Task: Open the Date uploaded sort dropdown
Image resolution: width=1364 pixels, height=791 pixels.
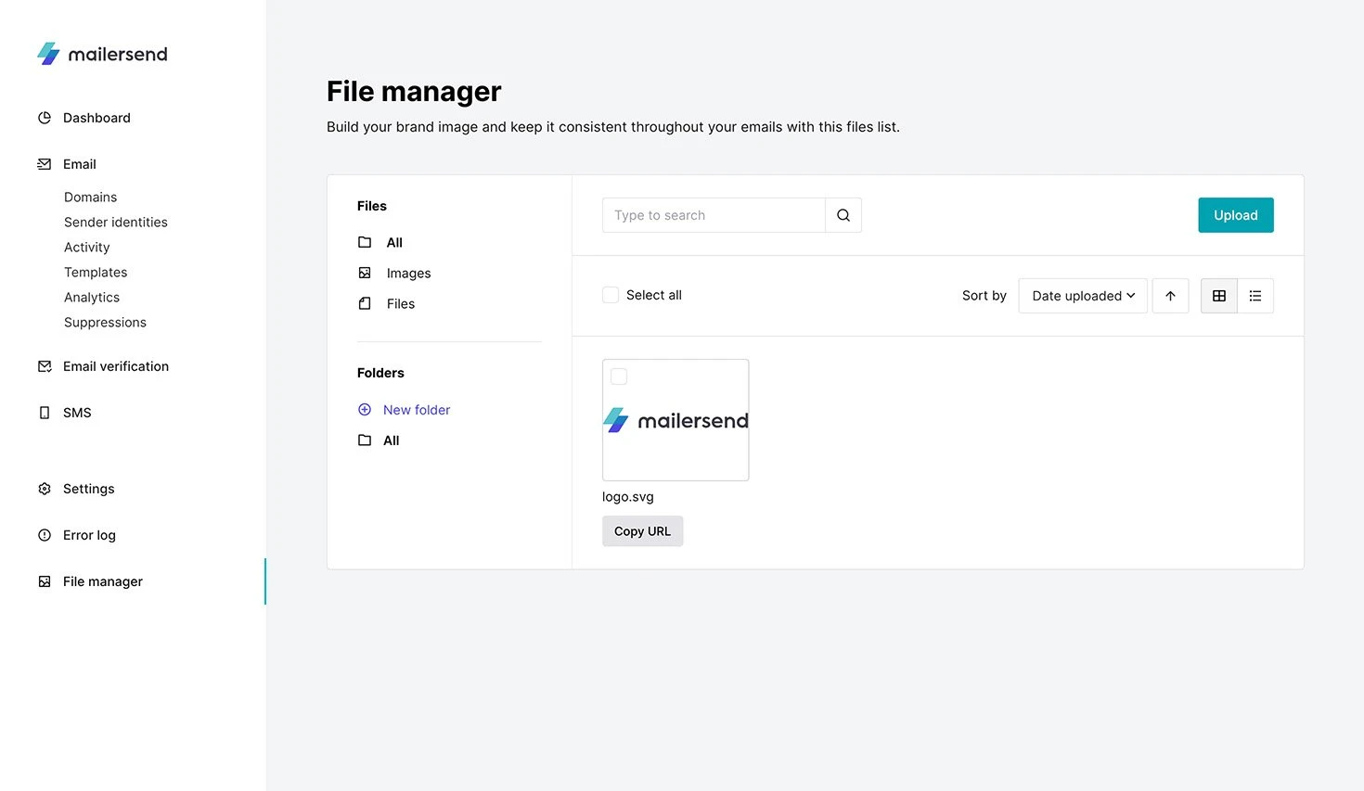Action: point(1082,296)
